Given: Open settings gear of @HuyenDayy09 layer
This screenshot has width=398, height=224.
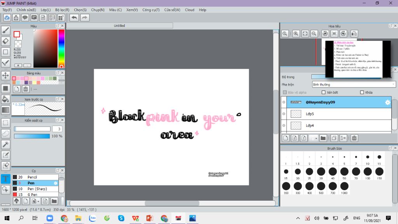Looking at the screenshot, I should 388,102.
